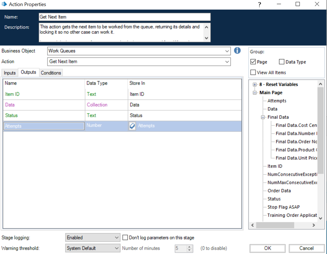Open the Business Object dropdown
Screen dimensions: 327x254
227,51
